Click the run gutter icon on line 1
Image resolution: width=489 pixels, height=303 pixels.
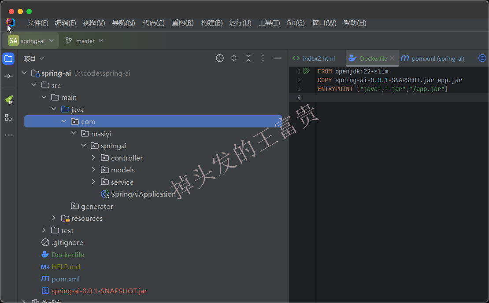(307, 71)
